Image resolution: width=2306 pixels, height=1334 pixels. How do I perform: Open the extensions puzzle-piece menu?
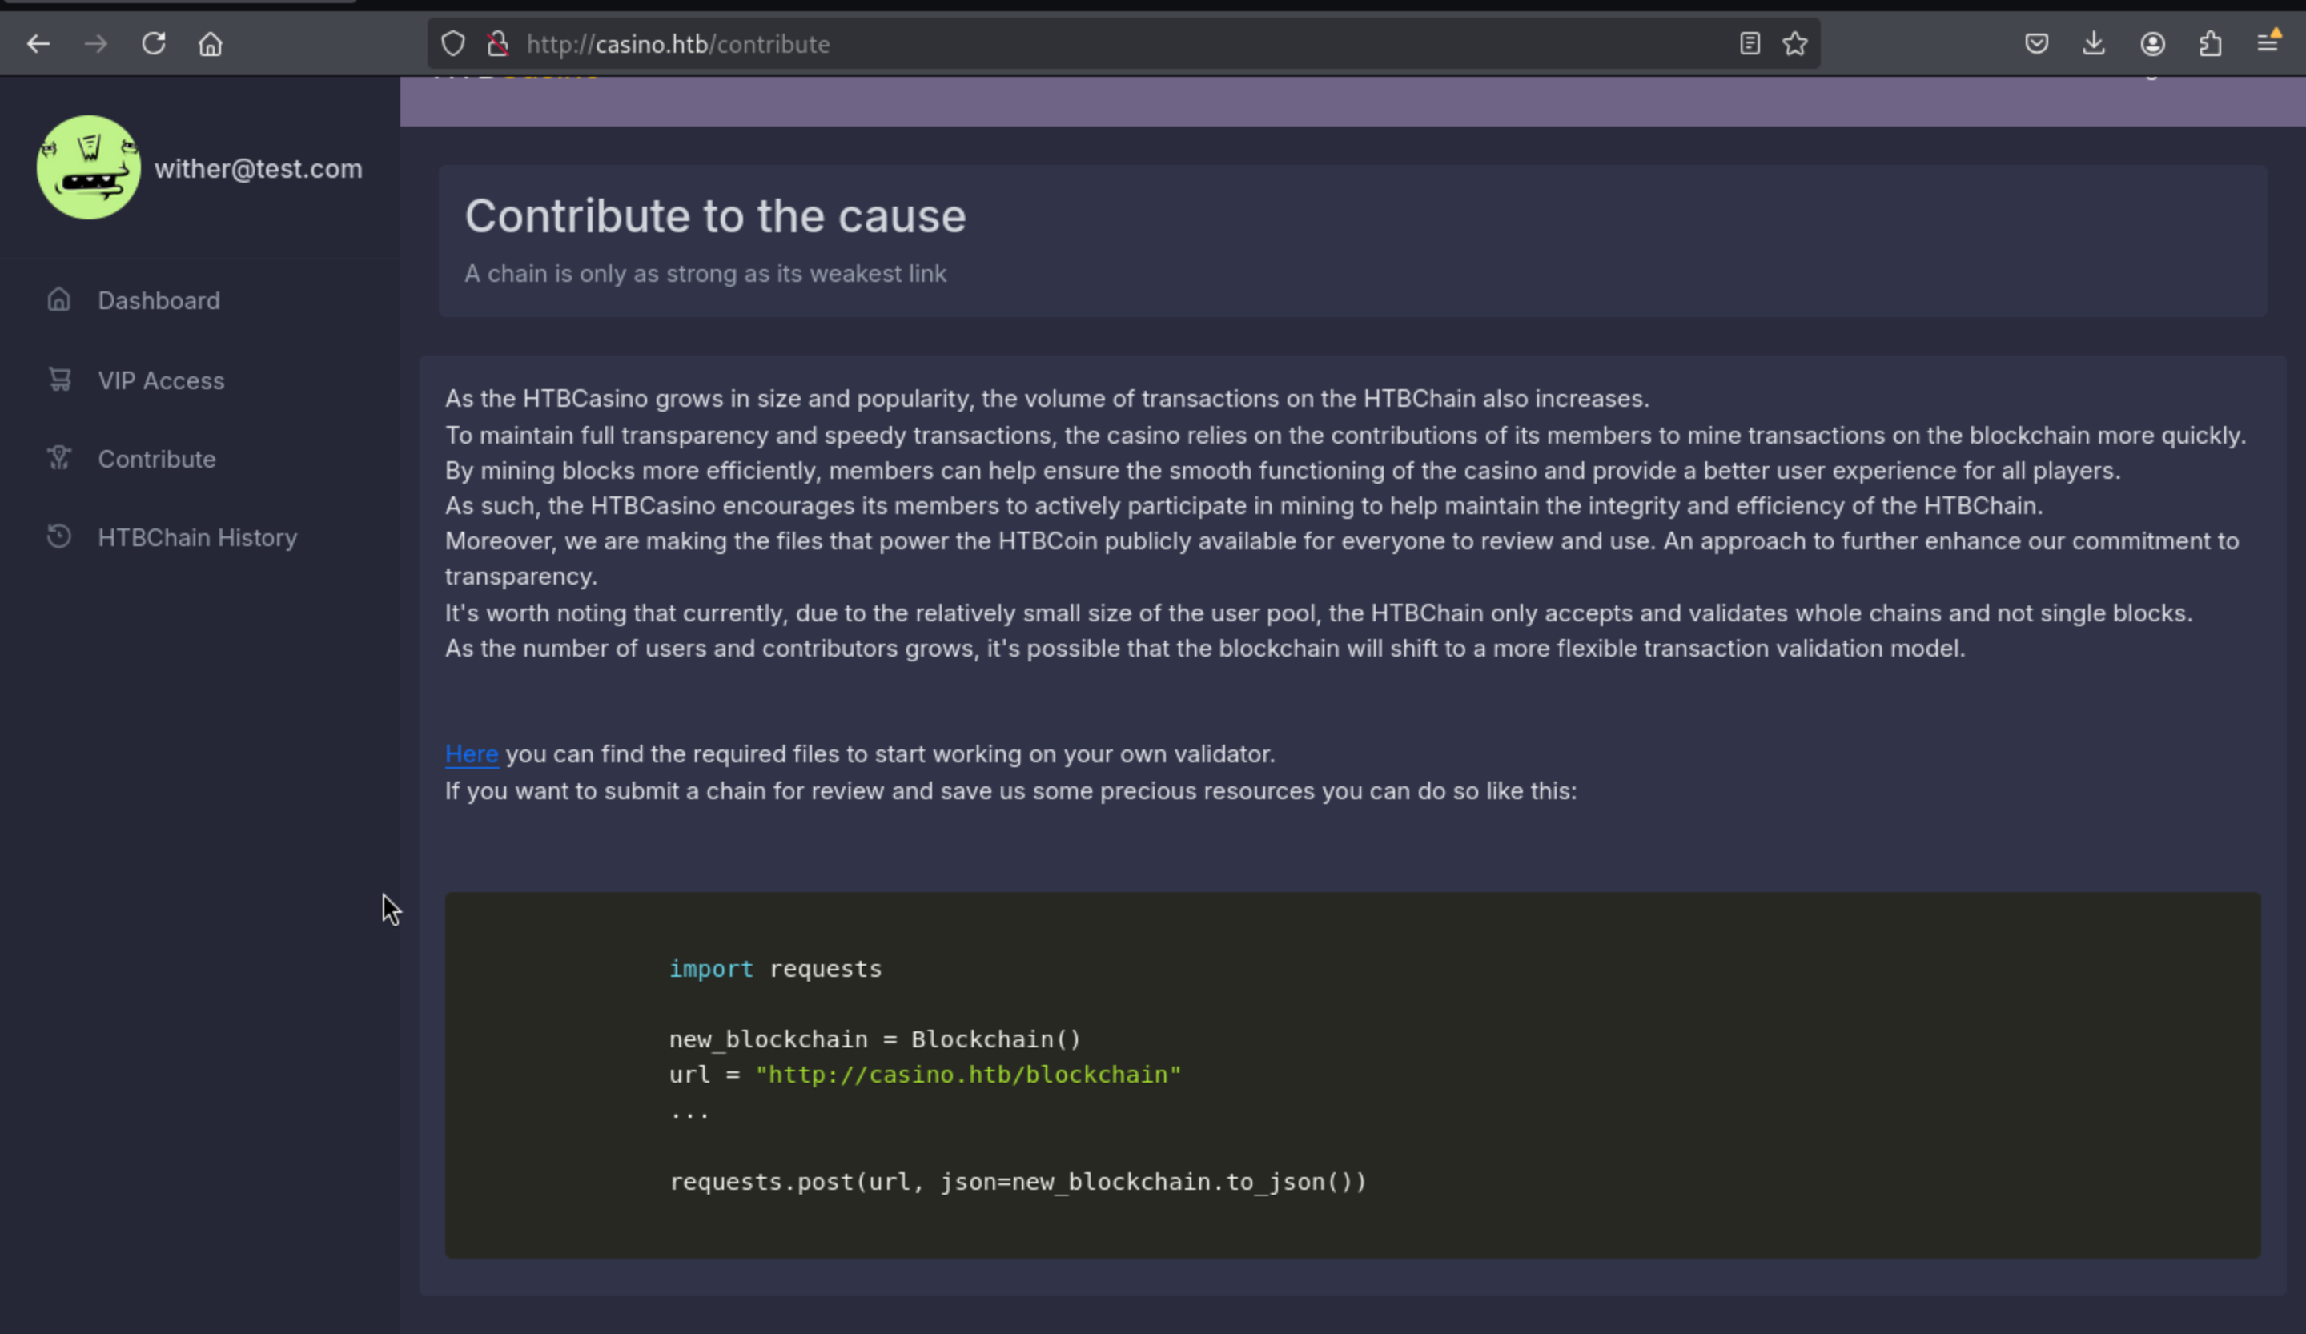2210,43
